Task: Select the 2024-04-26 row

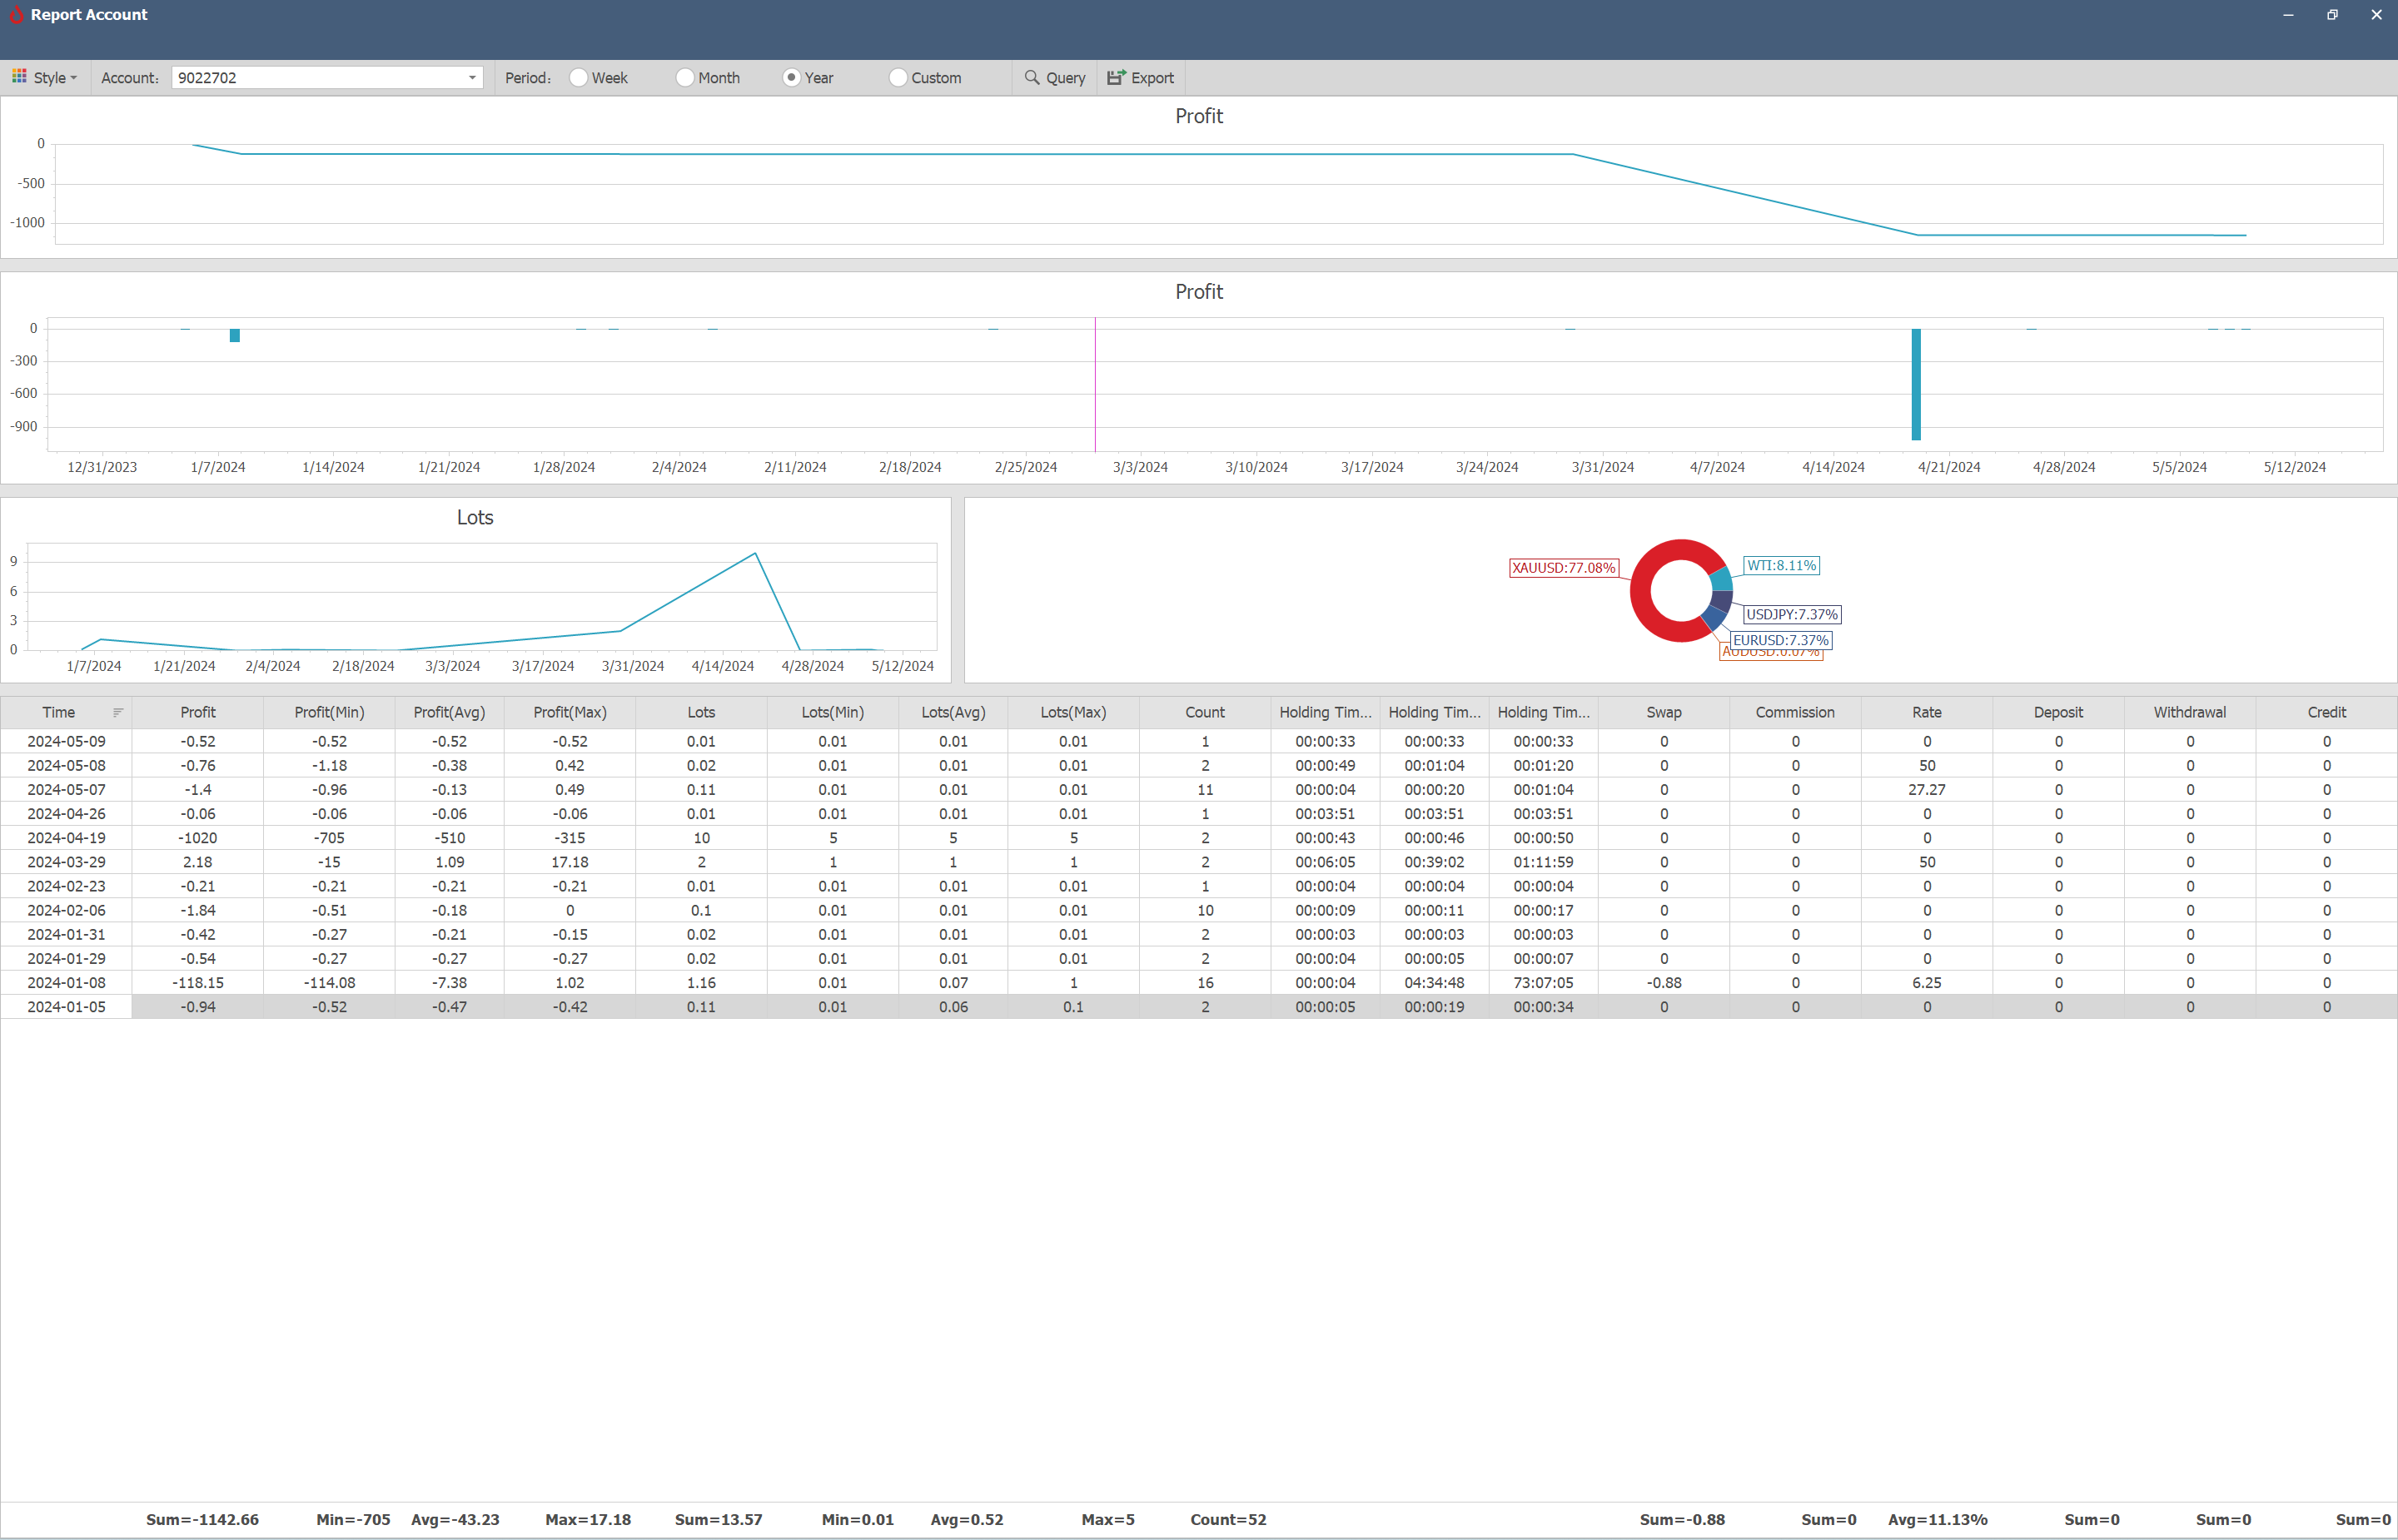Action: [x=1199, y=814]
